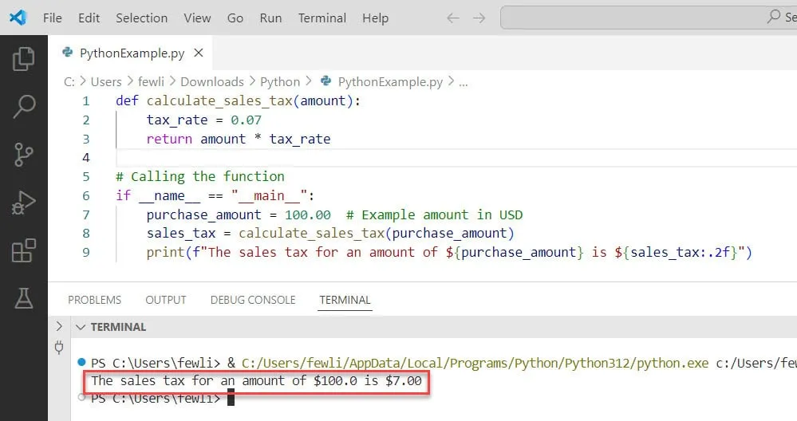
Task: Collapse the TERMINAL section chevron
Action: point(80,327)
